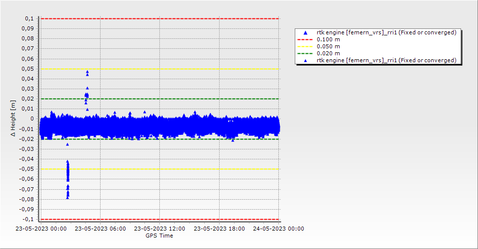Screen dimensions: 478x249
Task: Click the 23-05-2023 18:00 time tick label
Action: tap(219, 229)
